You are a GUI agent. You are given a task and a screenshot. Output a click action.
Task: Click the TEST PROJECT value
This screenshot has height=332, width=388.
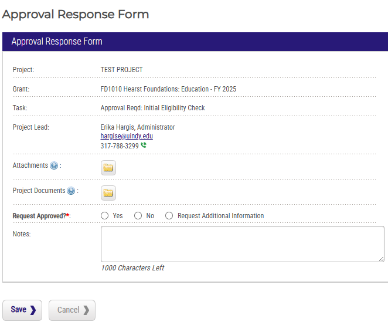121,70
